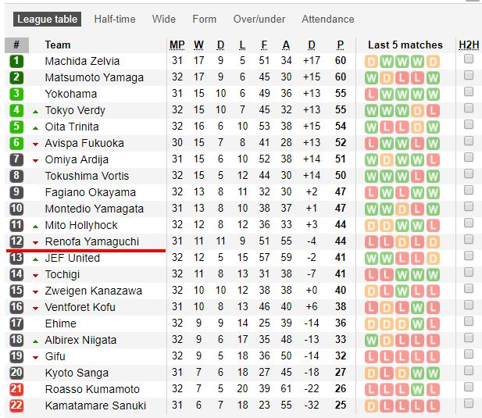Sort by the W wins column header
Screen dimensions: 482x418
199,45
